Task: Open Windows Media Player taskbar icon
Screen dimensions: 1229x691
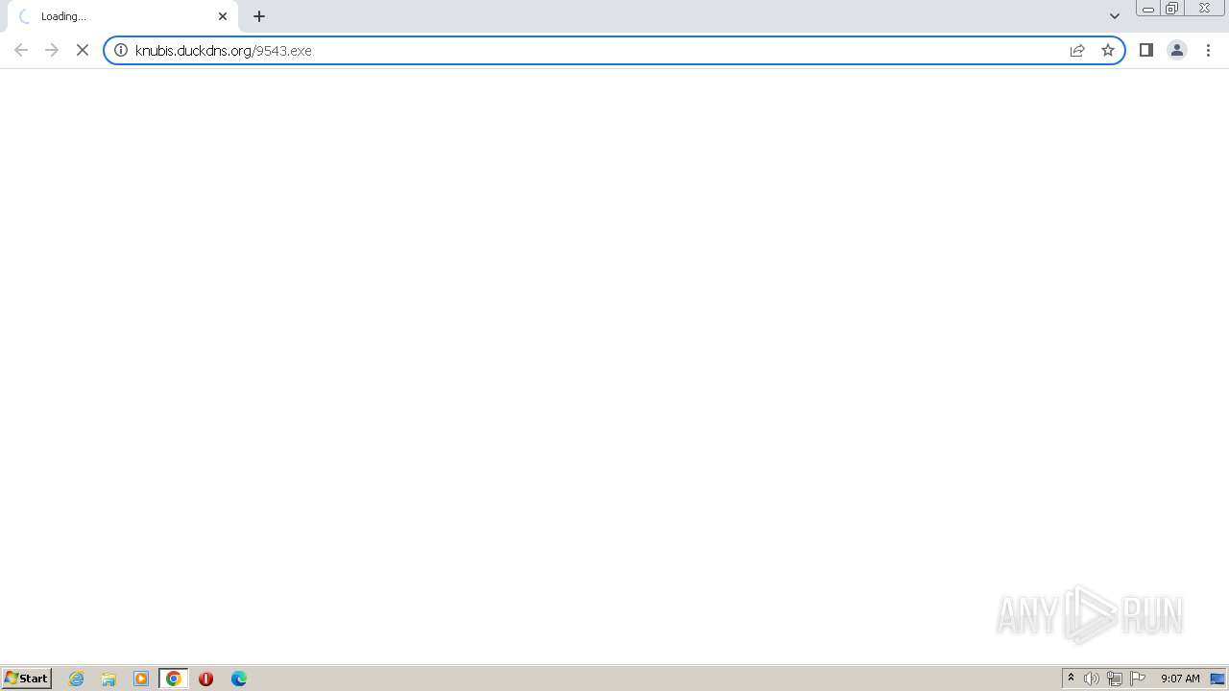Action: click(141, 679)
